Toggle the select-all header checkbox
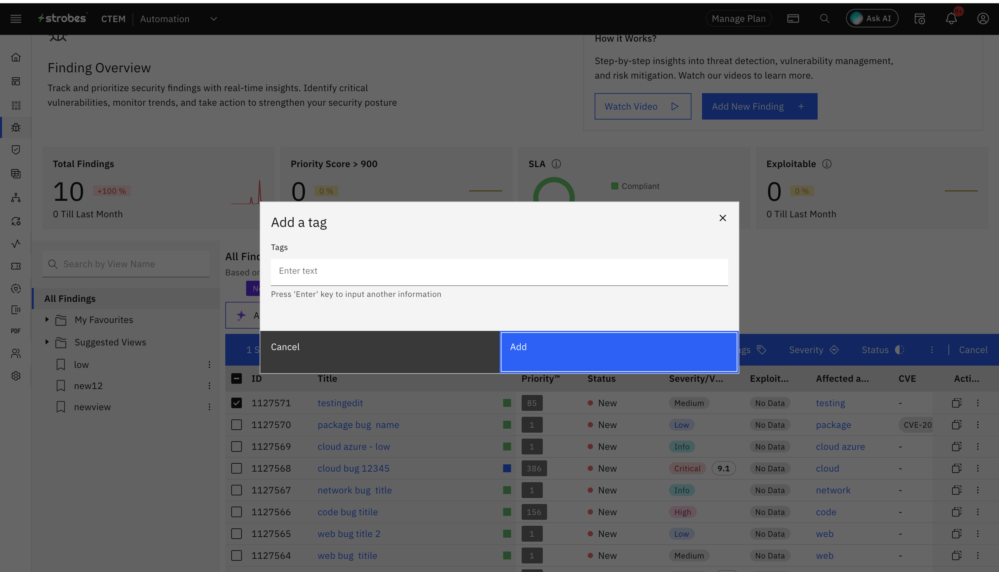 pos(236,378)
